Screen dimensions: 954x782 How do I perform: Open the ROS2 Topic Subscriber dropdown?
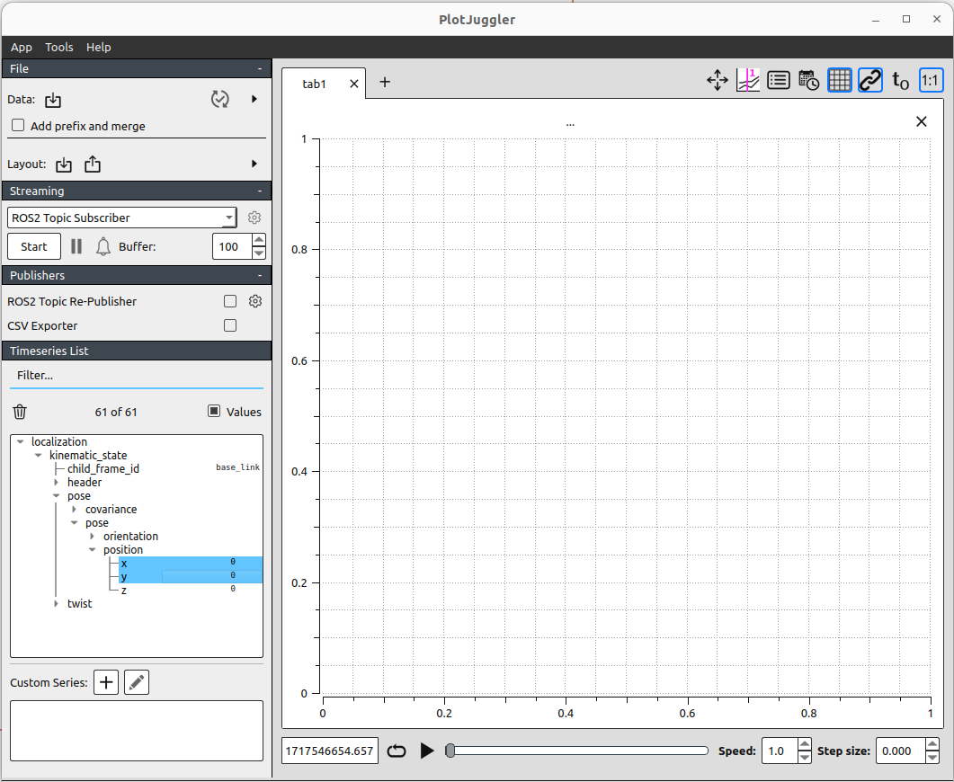click(x=121, y=218)
